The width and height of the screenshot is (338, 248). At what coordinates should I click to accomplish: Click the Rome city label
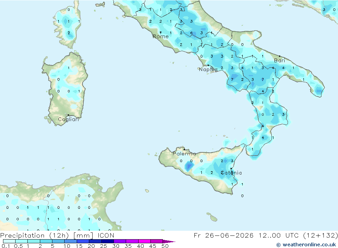[161, 37]
